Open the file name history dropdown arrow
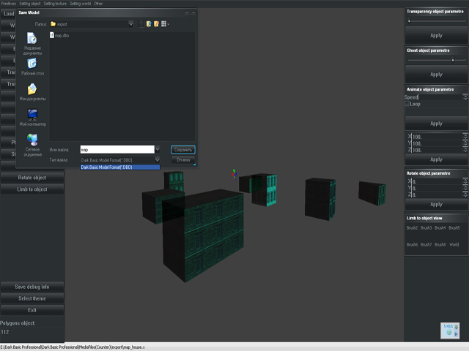The image size is (469, 351). [158, 149]
